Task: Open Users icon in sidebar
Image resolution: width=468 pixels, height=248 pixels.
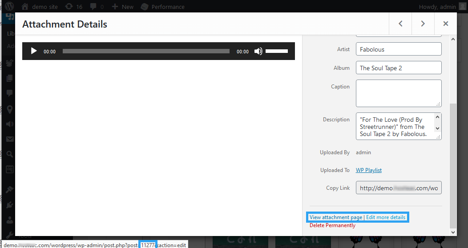Action: tap(9, 220)
